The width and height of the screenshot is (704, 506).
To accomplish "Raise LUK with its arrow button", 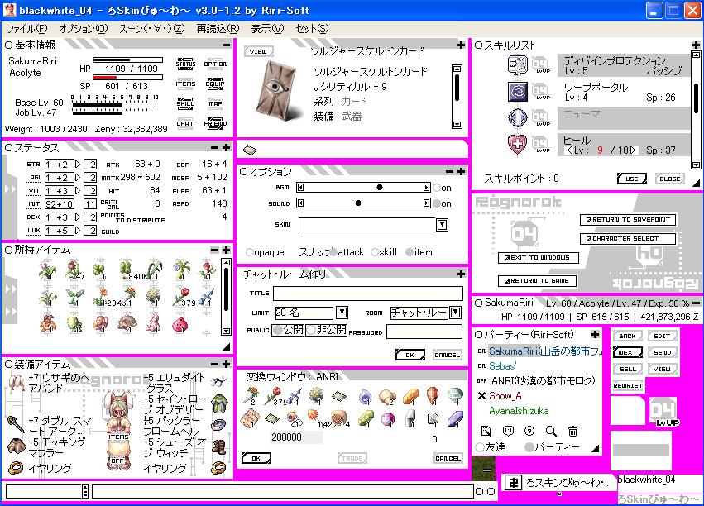I will tap(78, 231).
